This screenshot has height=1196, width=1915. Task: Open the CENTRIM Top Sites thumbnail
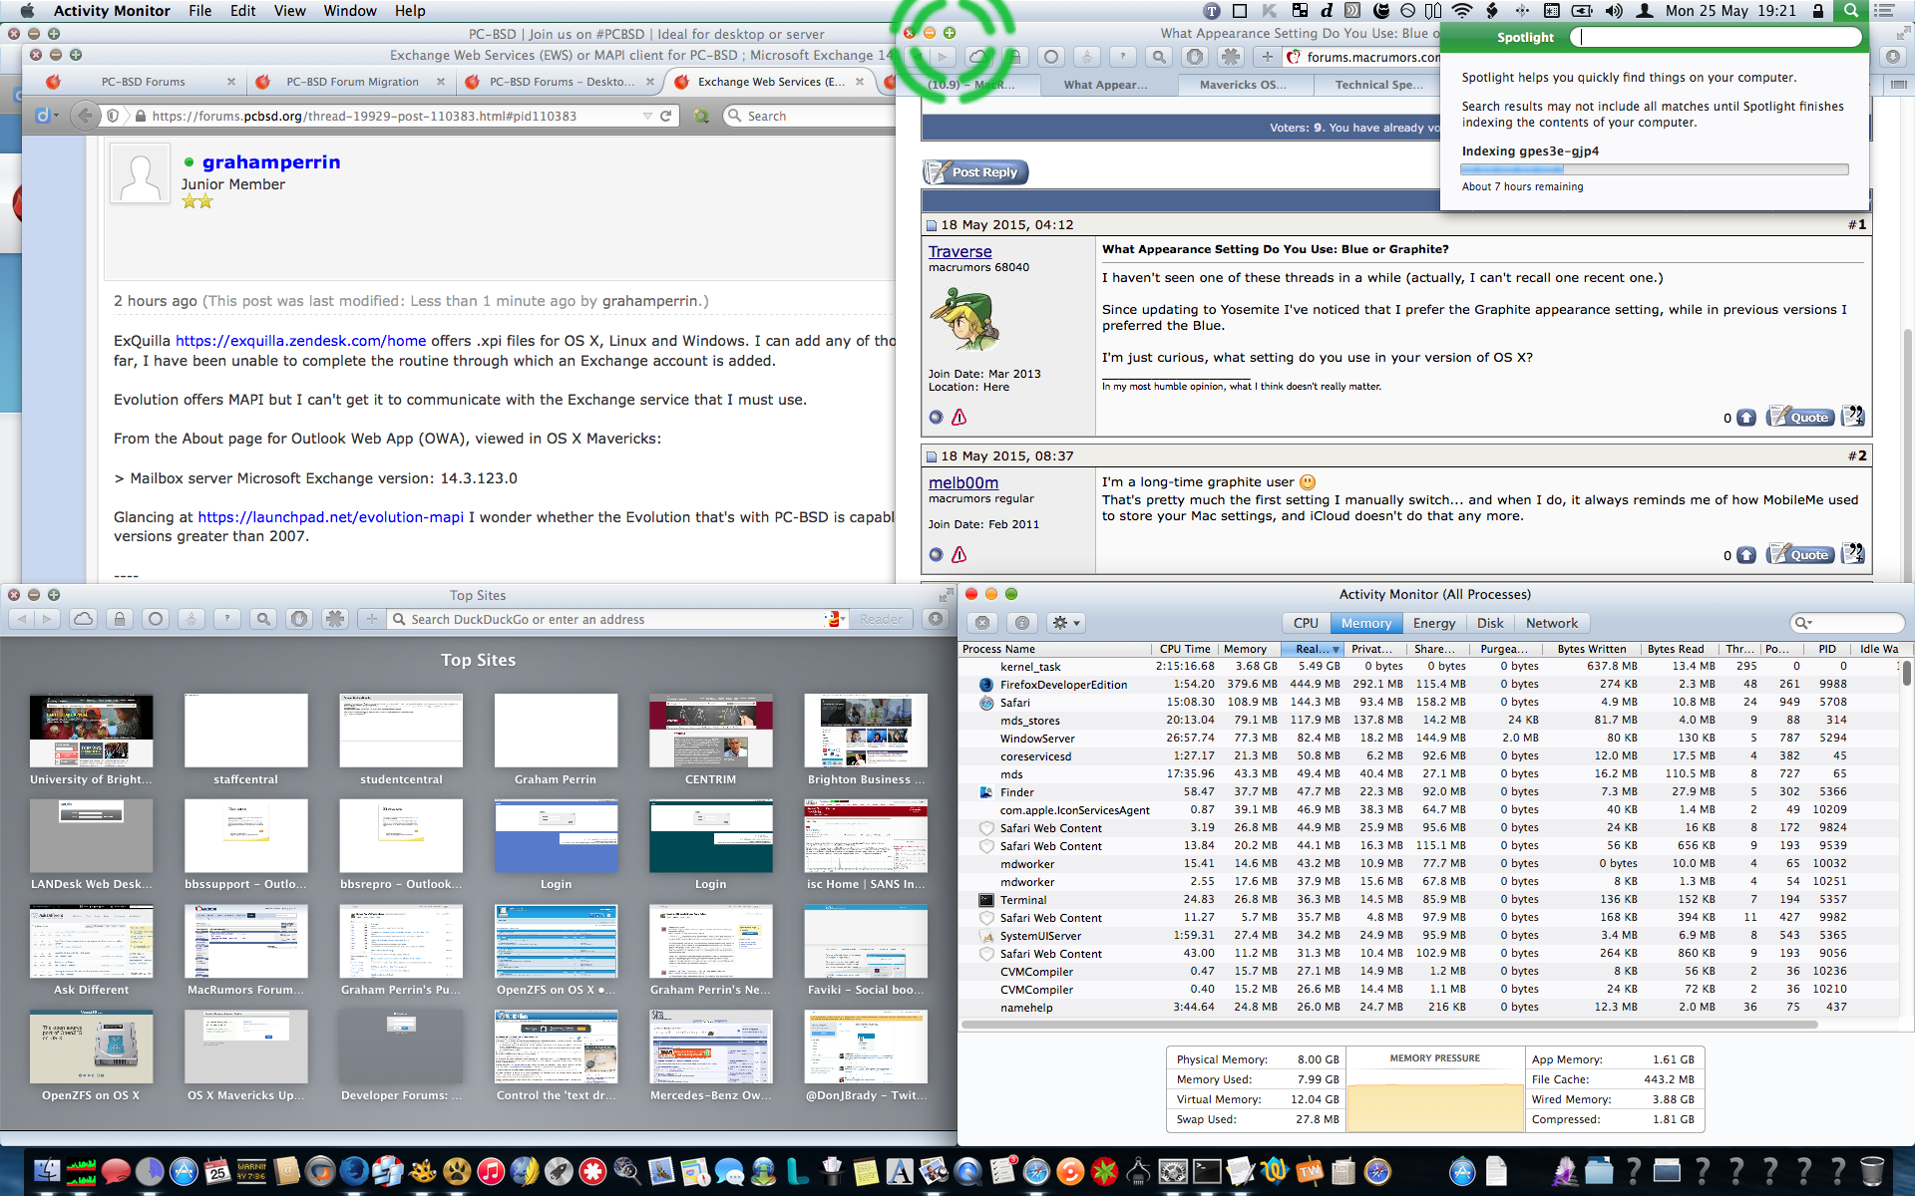710,731
